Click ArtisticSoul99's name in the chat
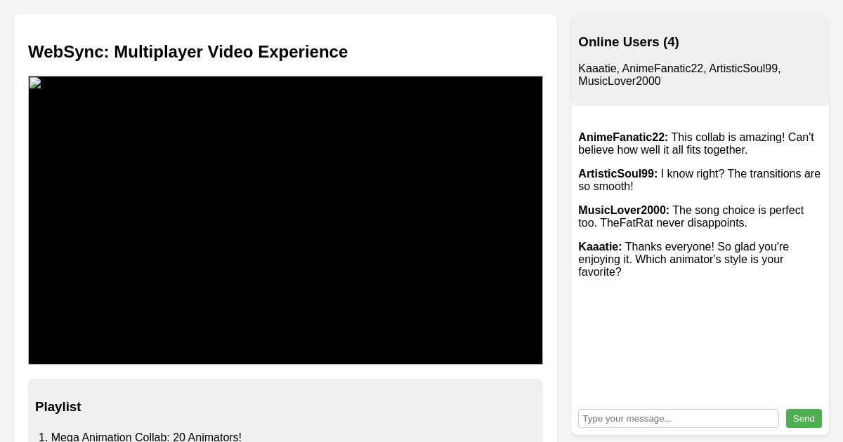Screen dimensions: 843x442 (617, 174)
